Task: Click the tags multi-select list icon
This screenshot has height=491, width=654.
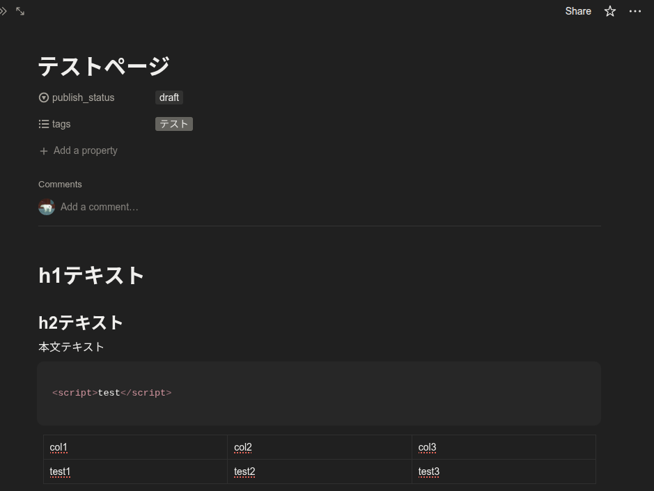Action: 44,124
